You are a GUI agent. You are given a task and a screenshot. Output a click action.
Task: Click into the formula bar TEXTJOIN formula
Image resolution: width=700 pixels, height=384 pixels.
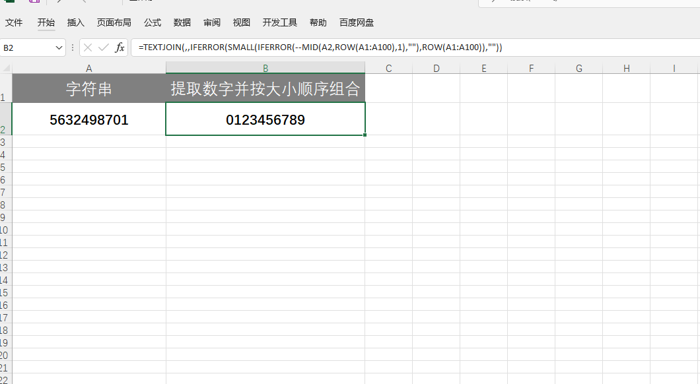320,48
